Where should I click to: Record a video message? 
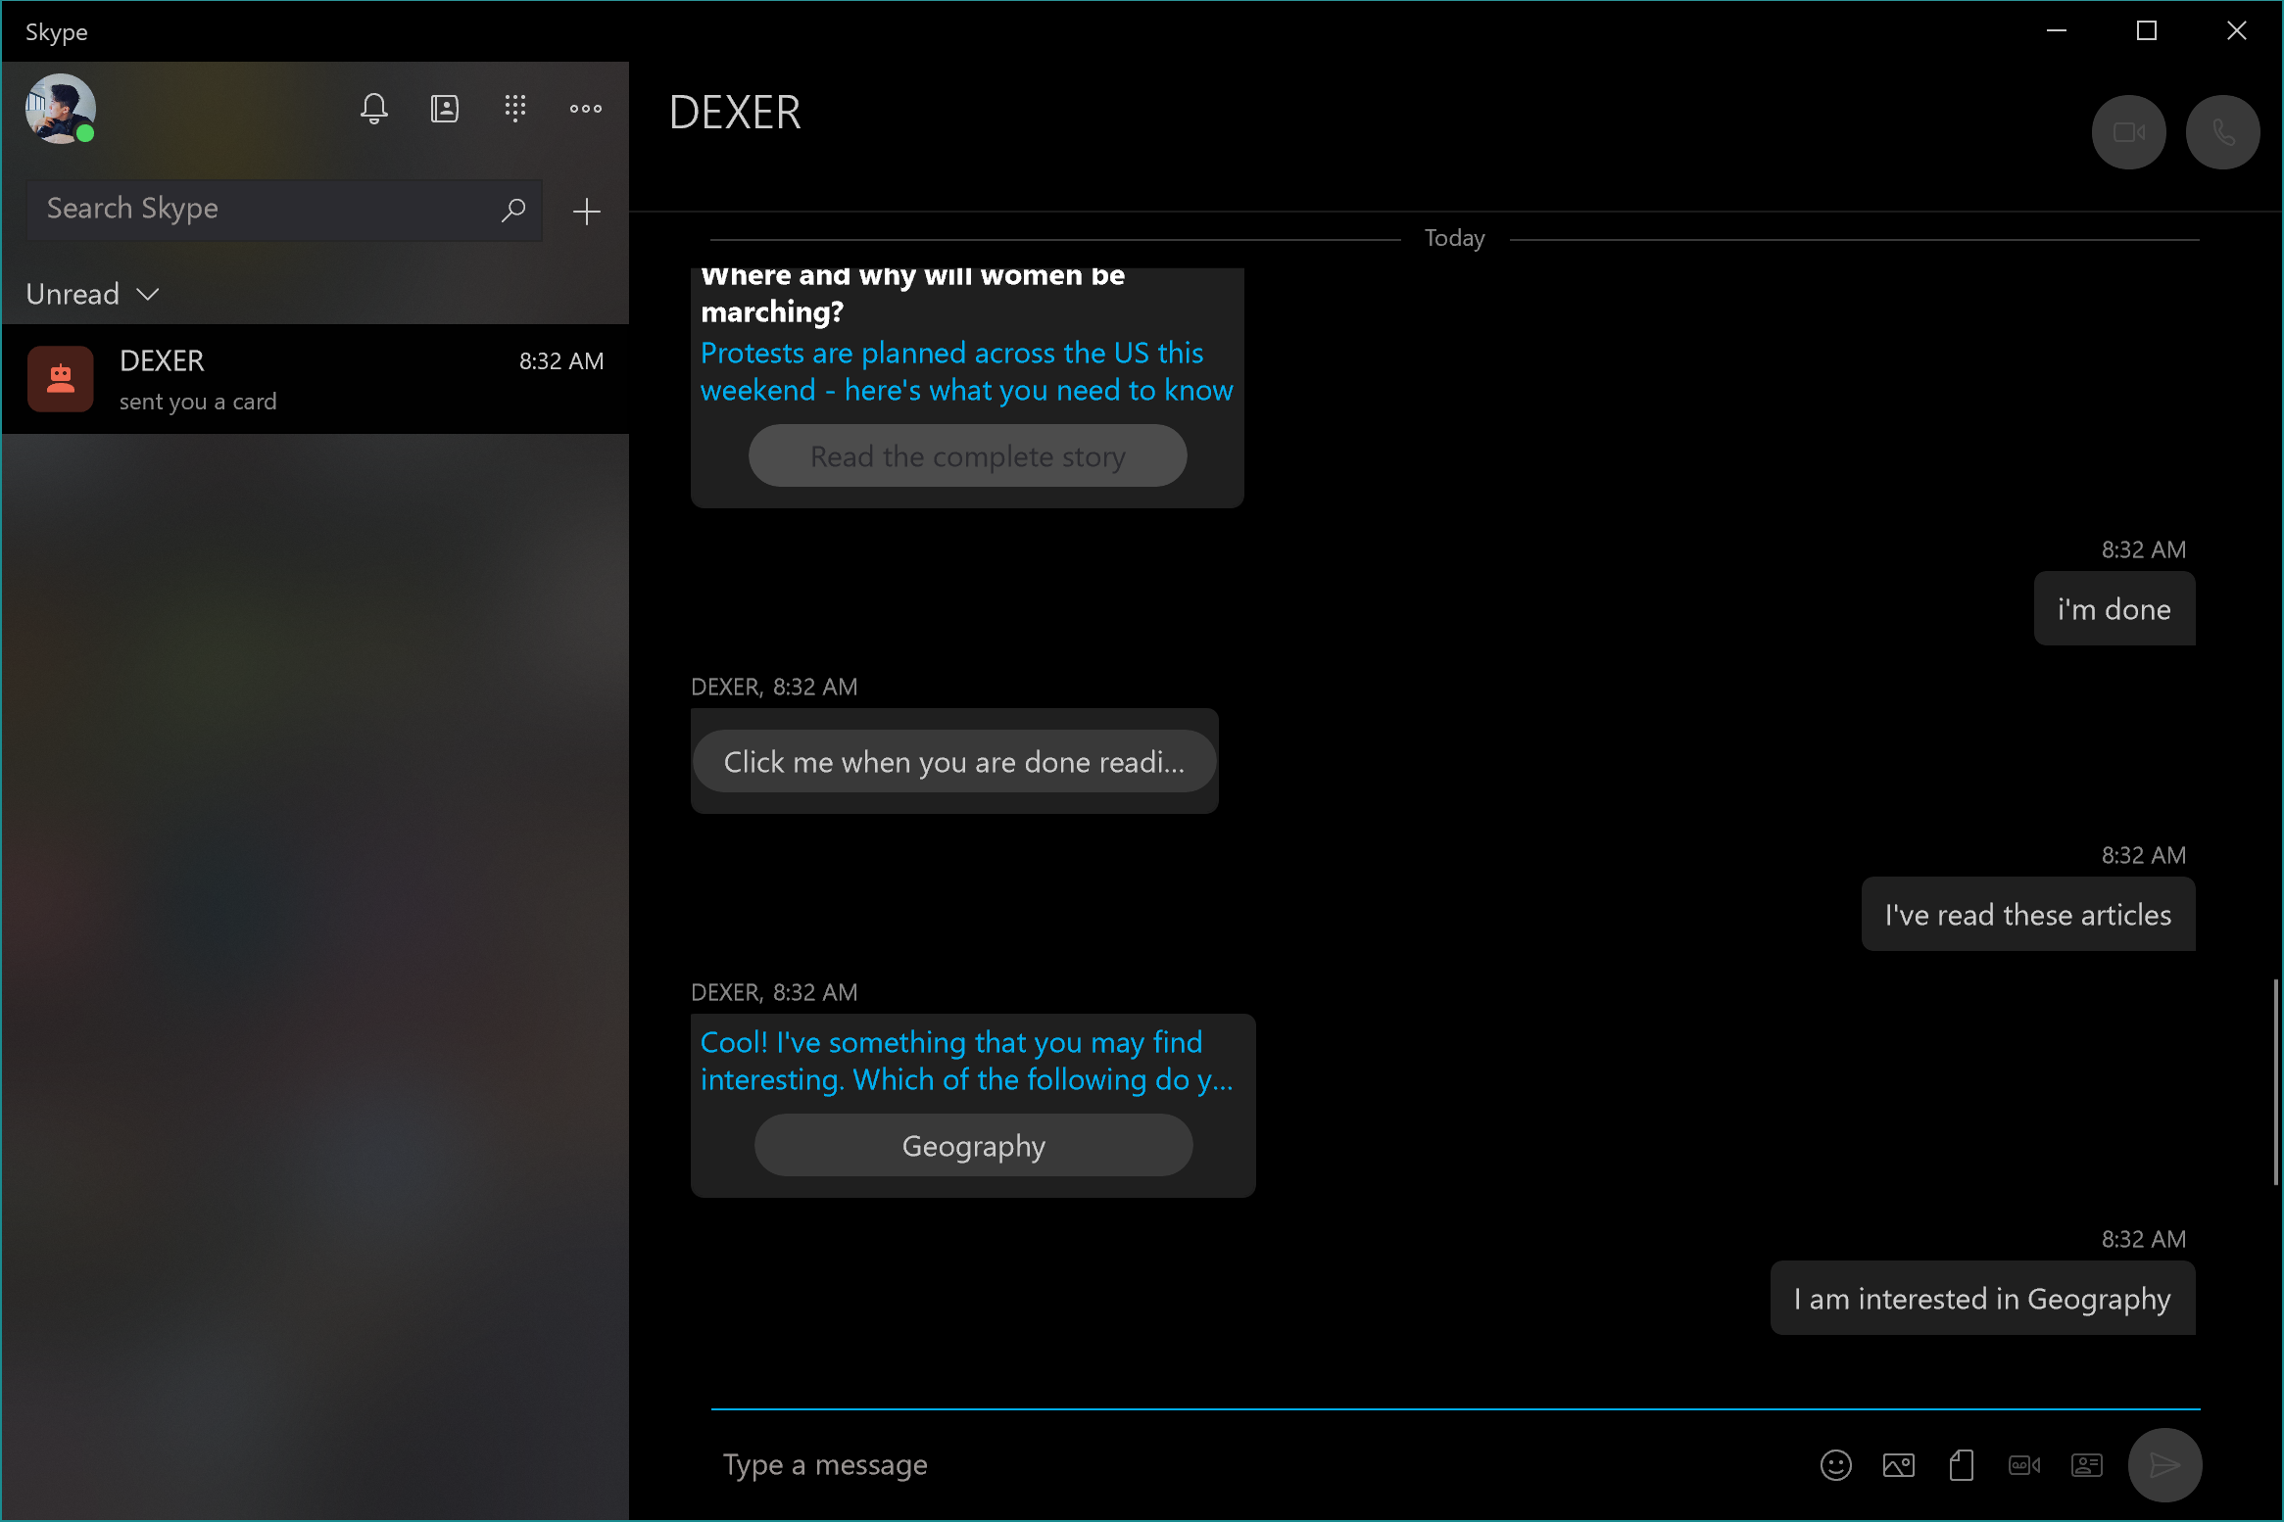[x=2024, y=1465]
